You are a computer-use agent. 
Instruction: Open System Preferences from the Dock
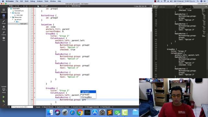[x=102, y=112]
